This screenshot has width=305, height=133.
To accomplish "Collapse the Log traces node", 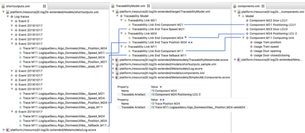I will (8, 17).
